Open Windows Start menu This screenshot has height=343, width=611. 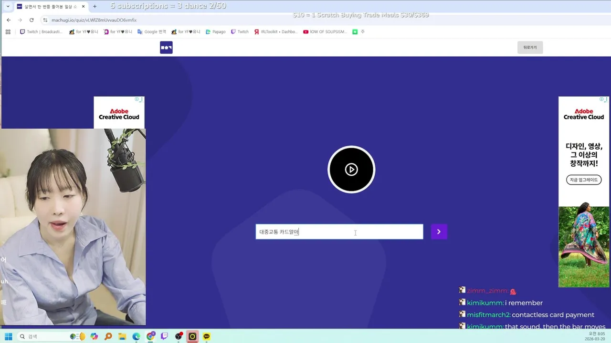click(8, 336)
